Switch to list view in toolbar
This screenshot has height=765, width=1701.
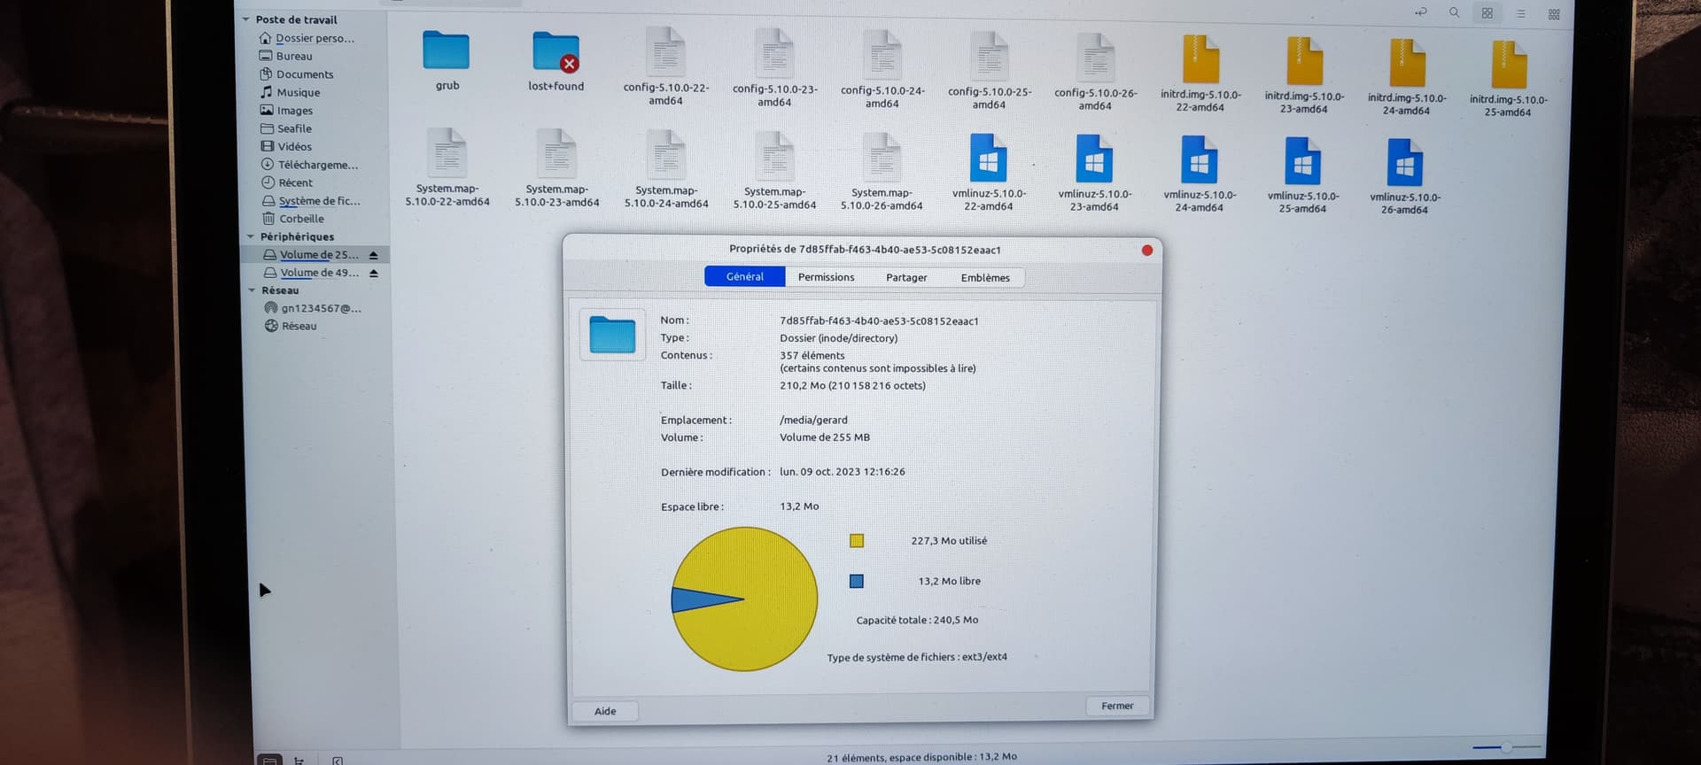[x=1521, y=14]
